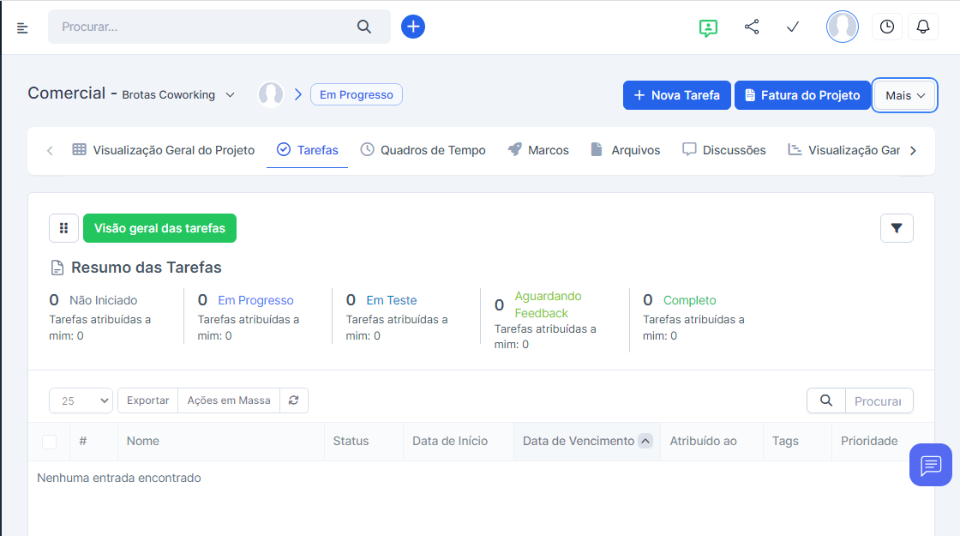Toggle the sidebar menu hamburger icon

[x=22, y=28]
